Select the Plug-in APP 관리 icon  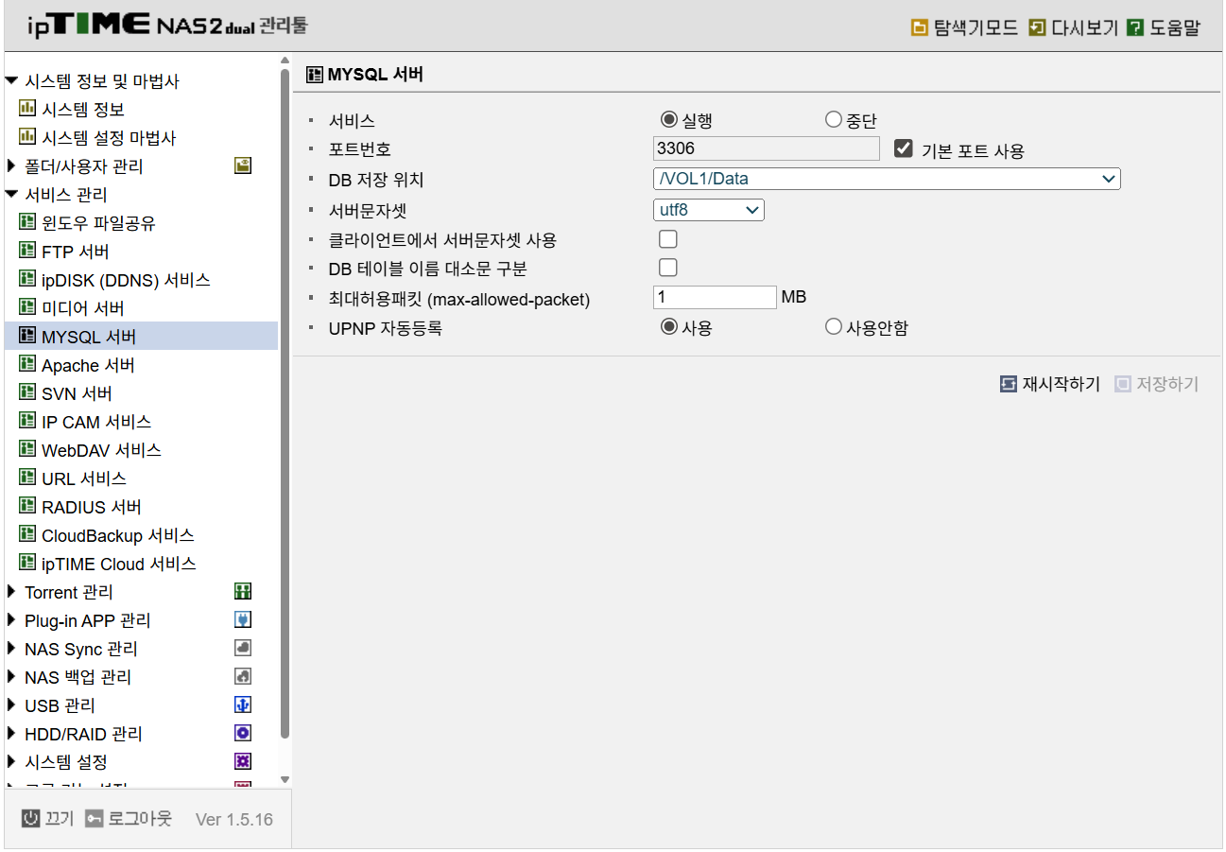[242, 619]
